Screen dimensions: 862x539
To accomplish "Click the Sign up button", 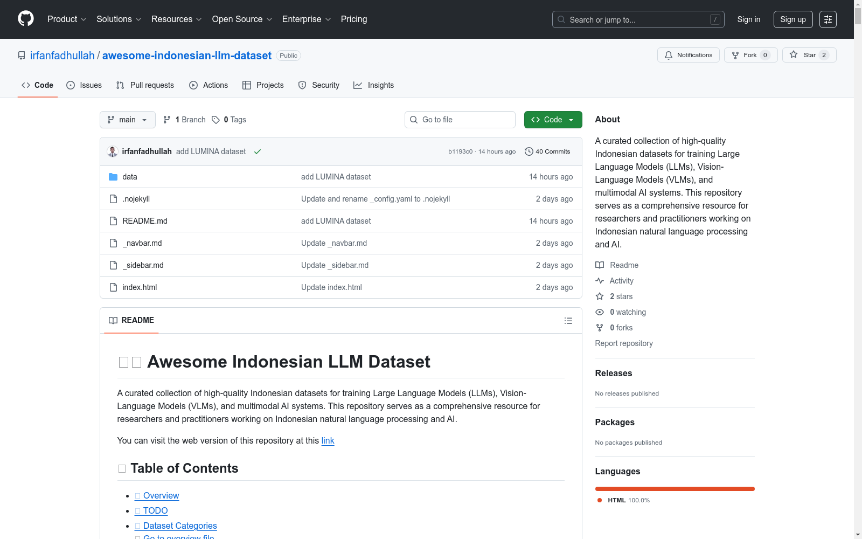I will click(793, 19).
